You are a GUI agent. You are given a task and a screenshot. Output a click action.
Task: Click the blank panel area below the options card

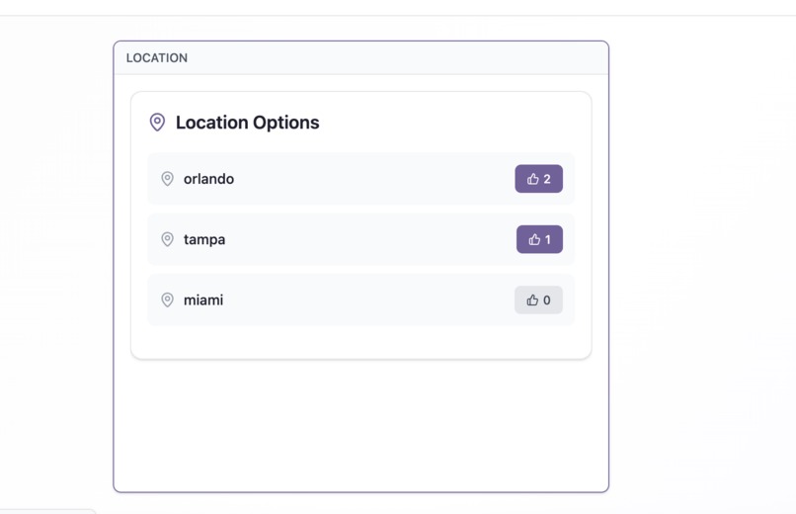[360, 426]
